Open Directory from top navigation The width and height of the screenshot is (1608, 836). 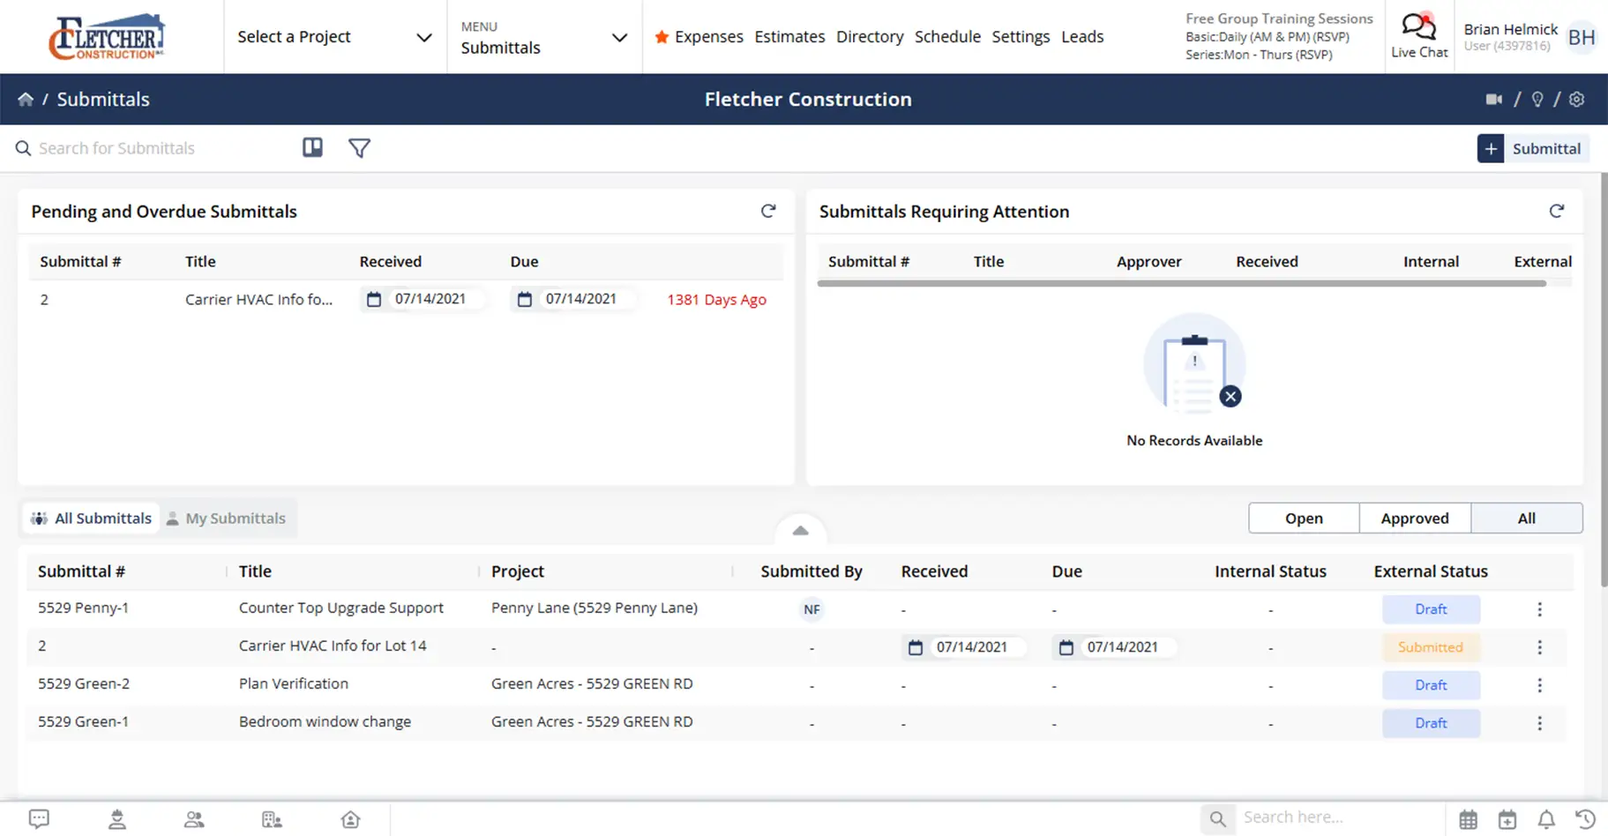point(870,37)
